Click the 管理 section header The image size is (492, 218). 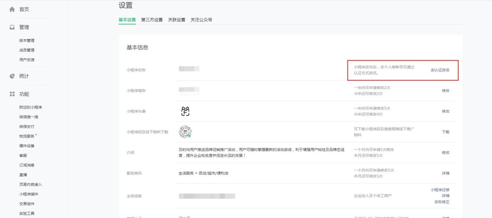pyautogui.click(x=24, y=27)
